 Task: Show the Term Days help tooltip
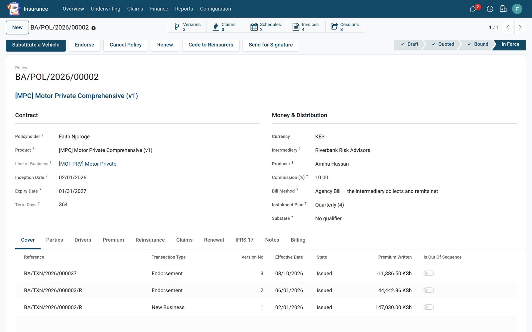pyautogui.click(x=39, y=203)
